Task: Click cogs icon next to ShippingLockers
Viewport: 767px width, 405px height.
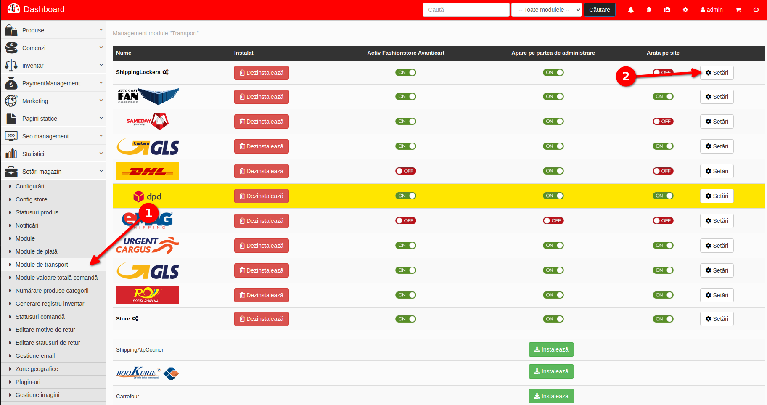Action: coord(166,72)
